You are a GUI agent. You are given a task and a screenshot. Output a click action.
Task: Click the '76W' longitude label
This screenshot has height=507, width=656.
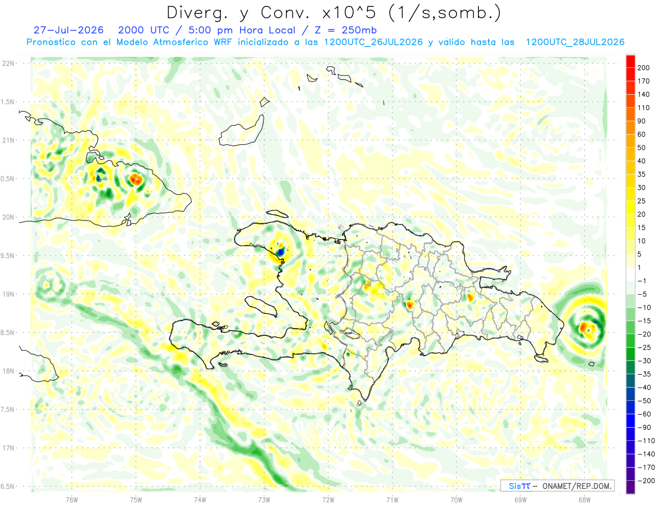(x=72, y=499)
